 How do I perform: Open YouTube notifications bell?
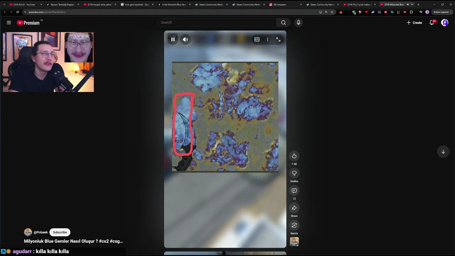[432, 22]
